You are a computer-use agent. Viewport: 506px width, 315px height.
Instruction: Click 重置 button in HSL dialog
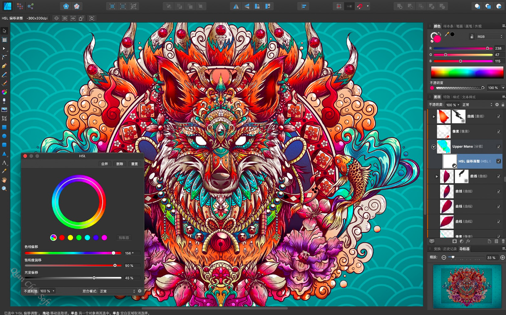135,164
